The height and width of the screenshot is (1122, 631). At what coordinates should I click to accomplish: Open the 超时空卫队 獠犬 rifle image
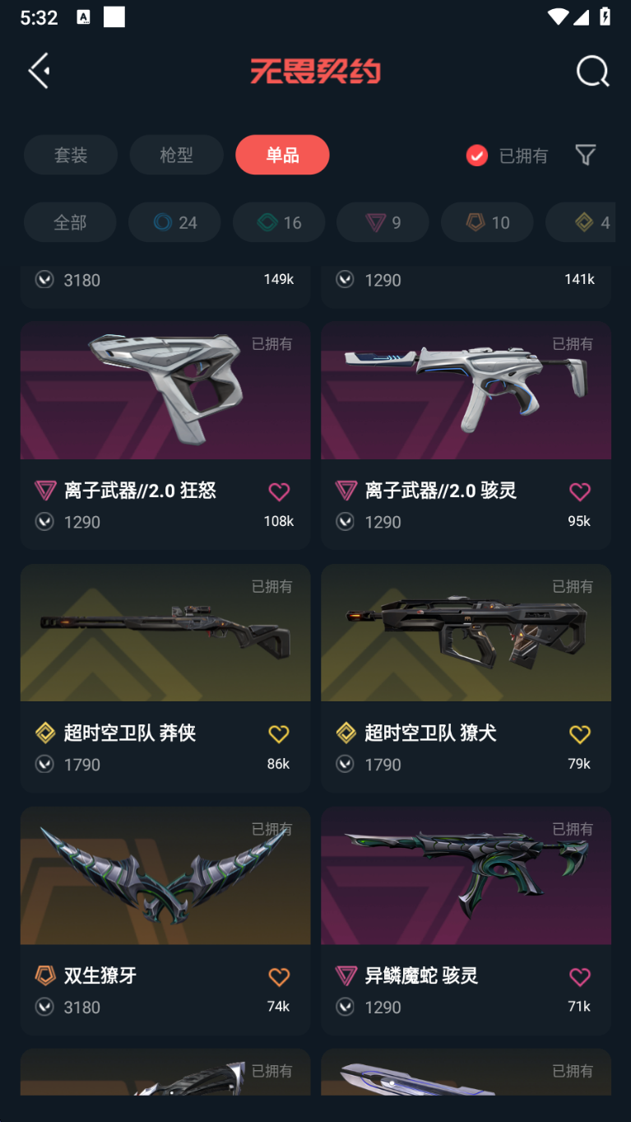pyautogui.click(x=466, y=632)
